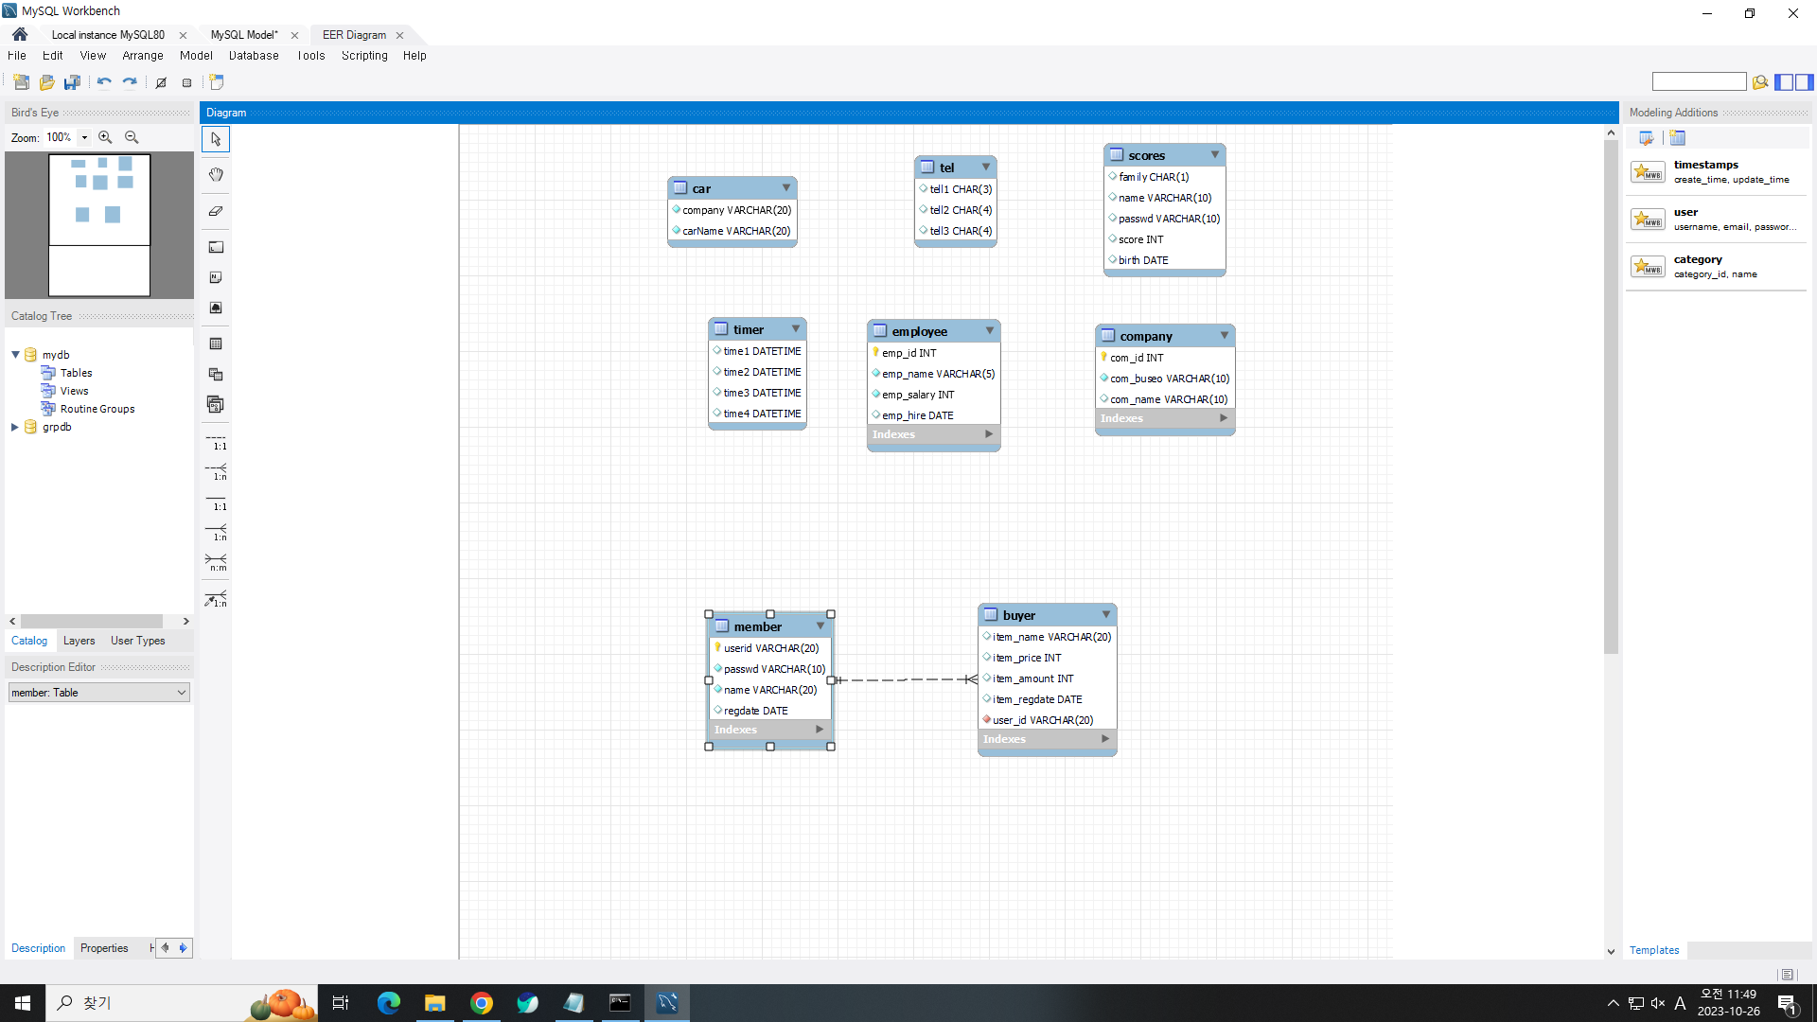The image size is (1817, 1022).
Task: Pick the Place New Table tool
Action: tap(216, 344)
